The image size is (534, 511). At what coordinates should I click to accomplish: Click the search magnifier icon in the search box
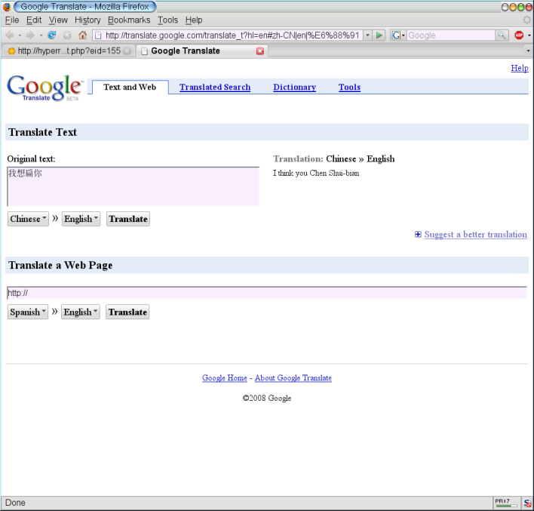(x=502, y=35)
